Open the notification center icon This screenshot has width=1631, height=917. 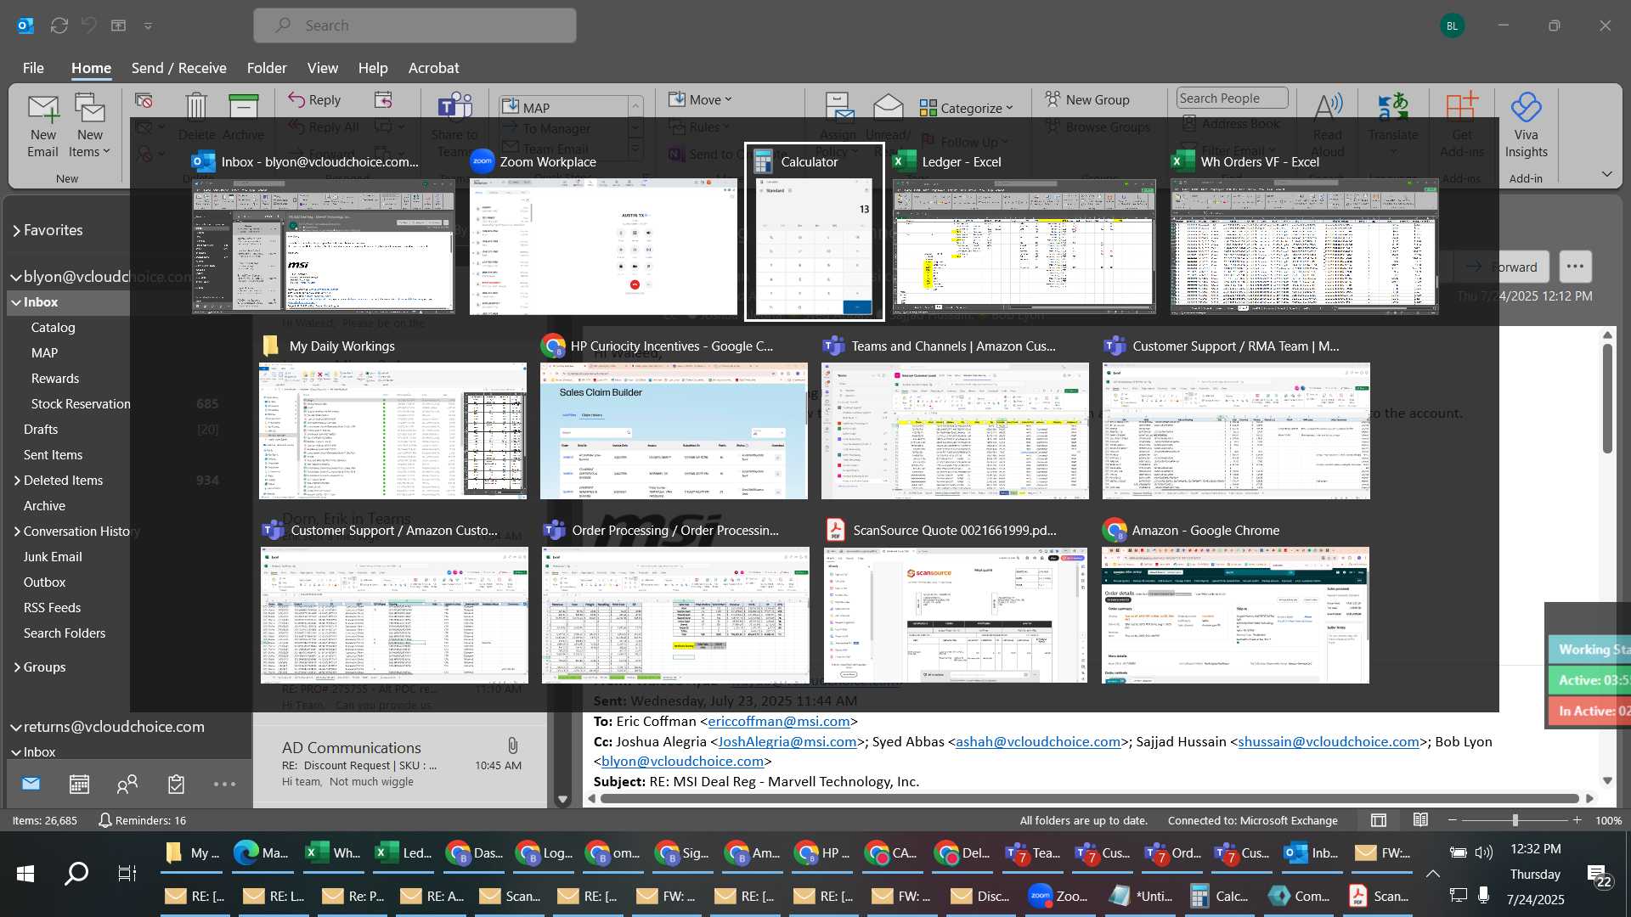[x=1598, y=875]
